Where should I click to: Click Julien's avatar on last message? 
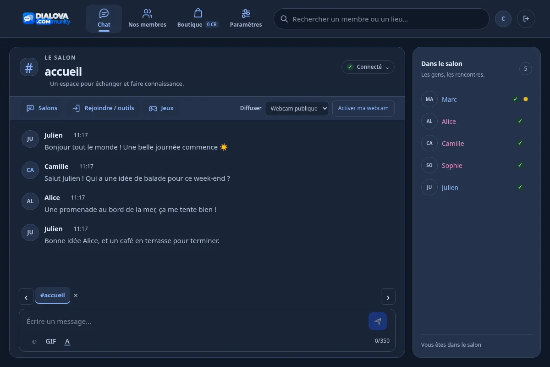tap(30, 233)
